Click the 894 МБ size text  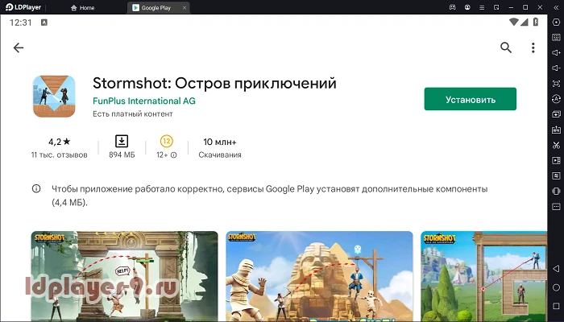[x=122, y=155]
